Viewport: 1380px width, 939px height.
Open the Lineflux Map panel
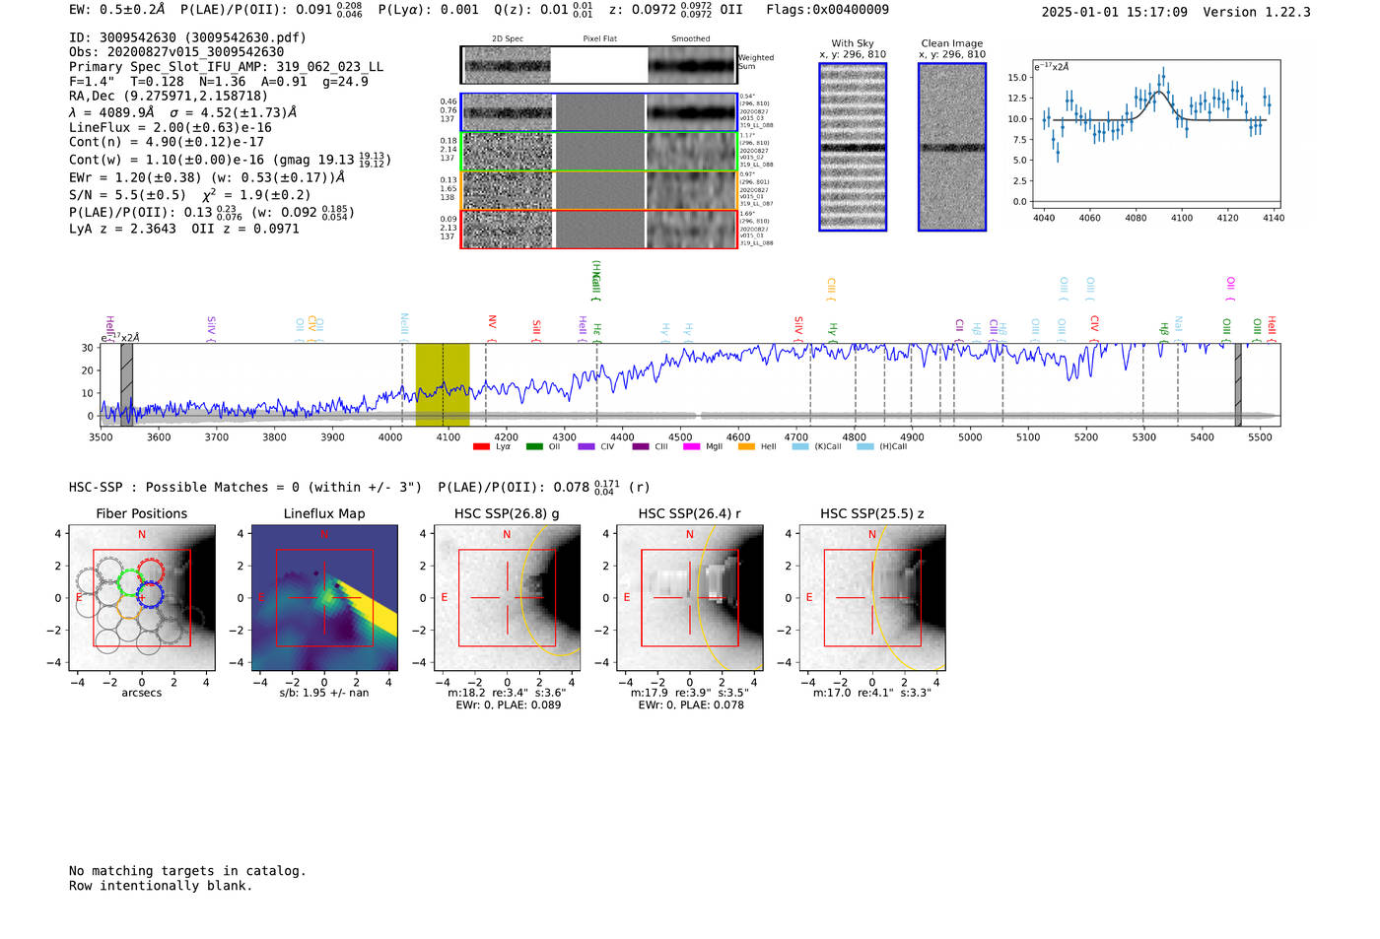point(324,598)
